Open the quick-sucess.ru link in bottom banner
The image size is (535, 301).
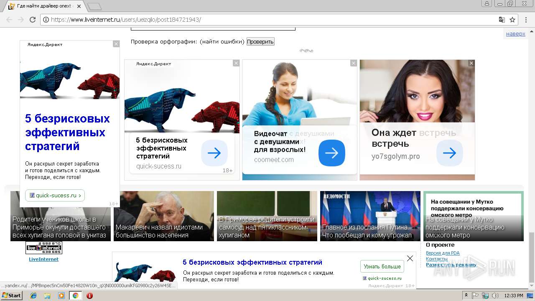point(385,278)
